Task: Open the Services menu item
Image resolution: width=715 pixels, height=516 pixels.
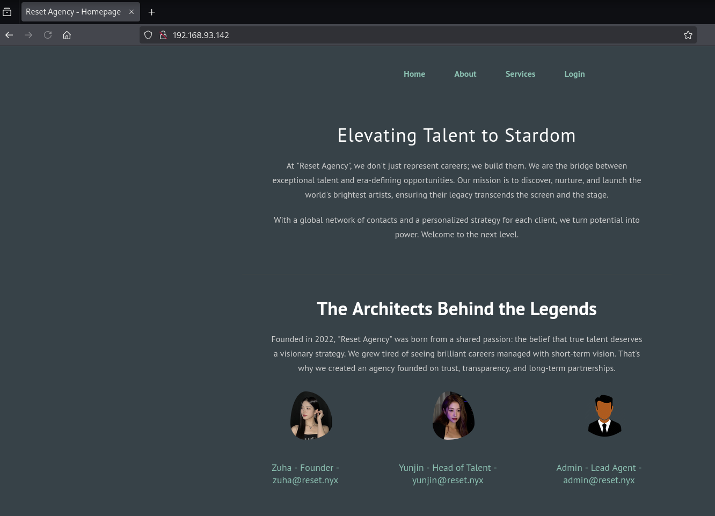Action: pyautogui.click(x=520, y=74)
